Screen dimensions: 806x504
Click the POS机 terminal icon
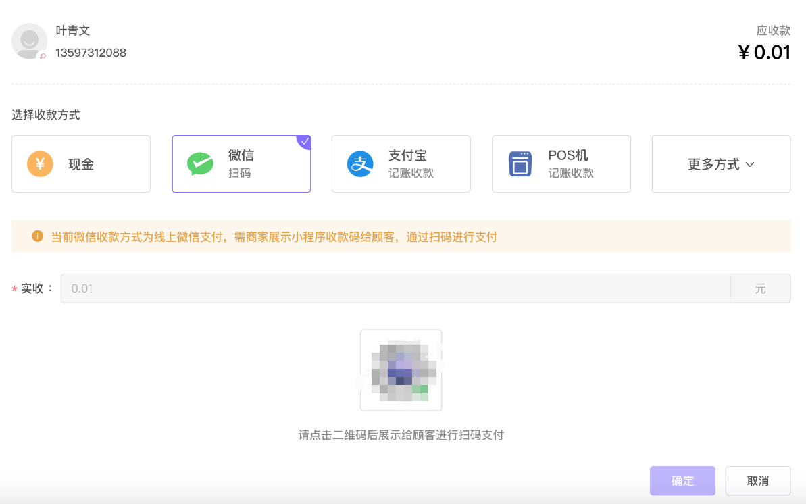coord(520,164)
